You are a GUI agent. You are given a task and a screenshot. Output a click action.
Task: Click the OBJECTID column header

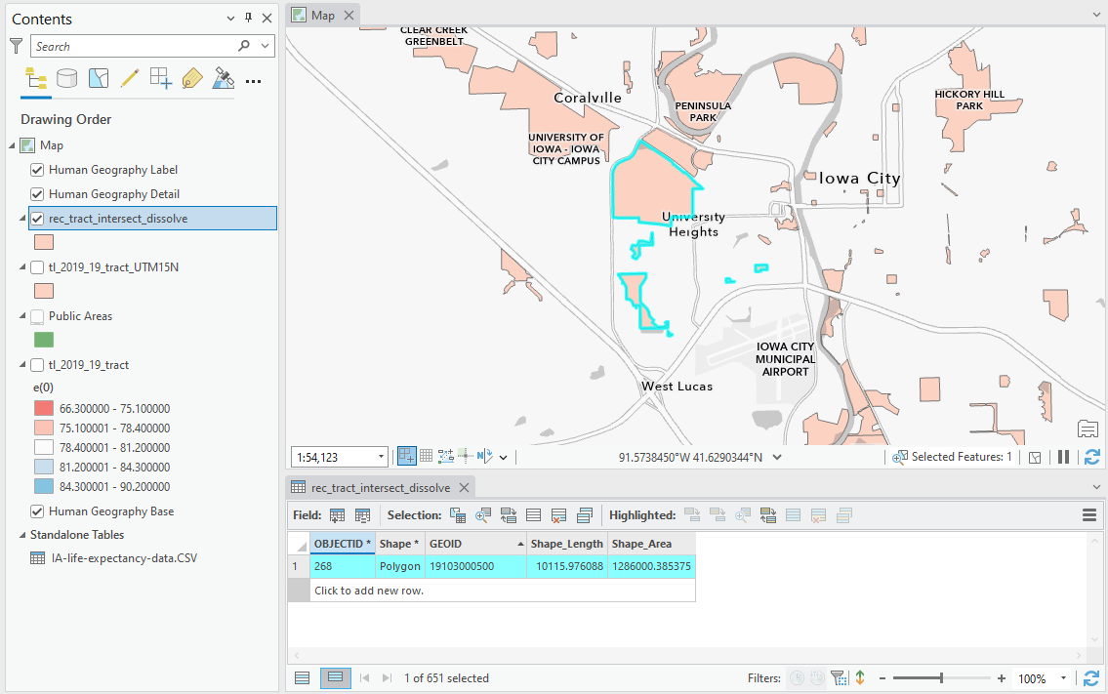pos(343,544)
